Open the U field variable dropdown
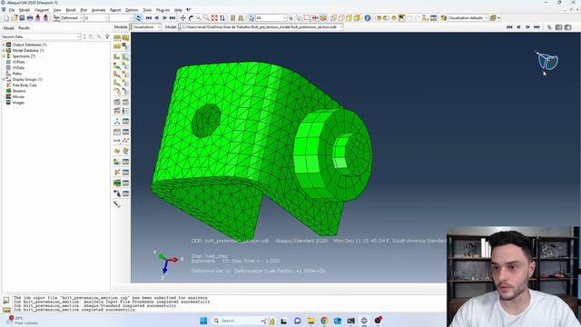 point(107,18)
